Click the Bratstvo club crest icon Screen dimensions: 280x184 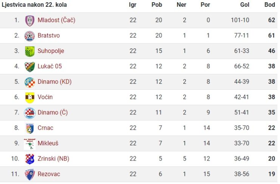[29, 36]
